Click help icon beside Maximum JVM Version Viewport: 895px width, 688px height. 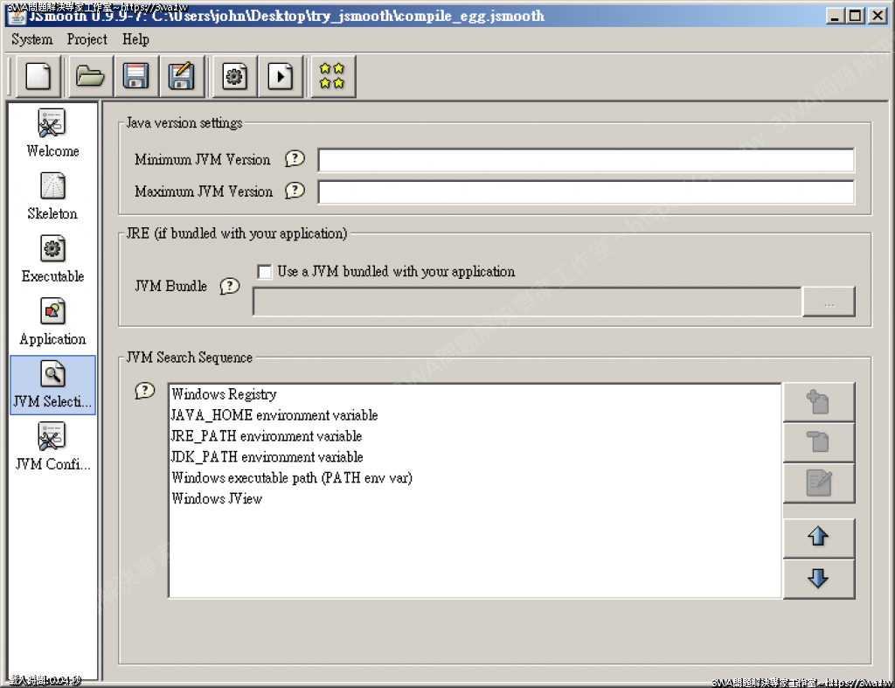point(295,191)
